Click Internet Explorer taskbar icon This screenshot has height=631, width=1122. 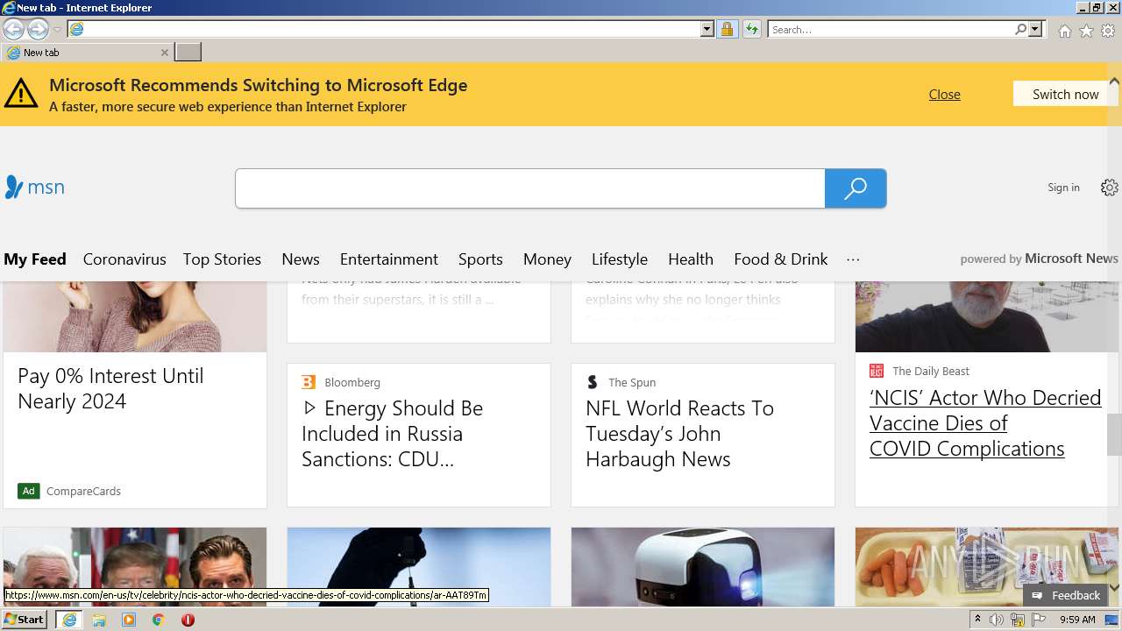pos(69,620)
